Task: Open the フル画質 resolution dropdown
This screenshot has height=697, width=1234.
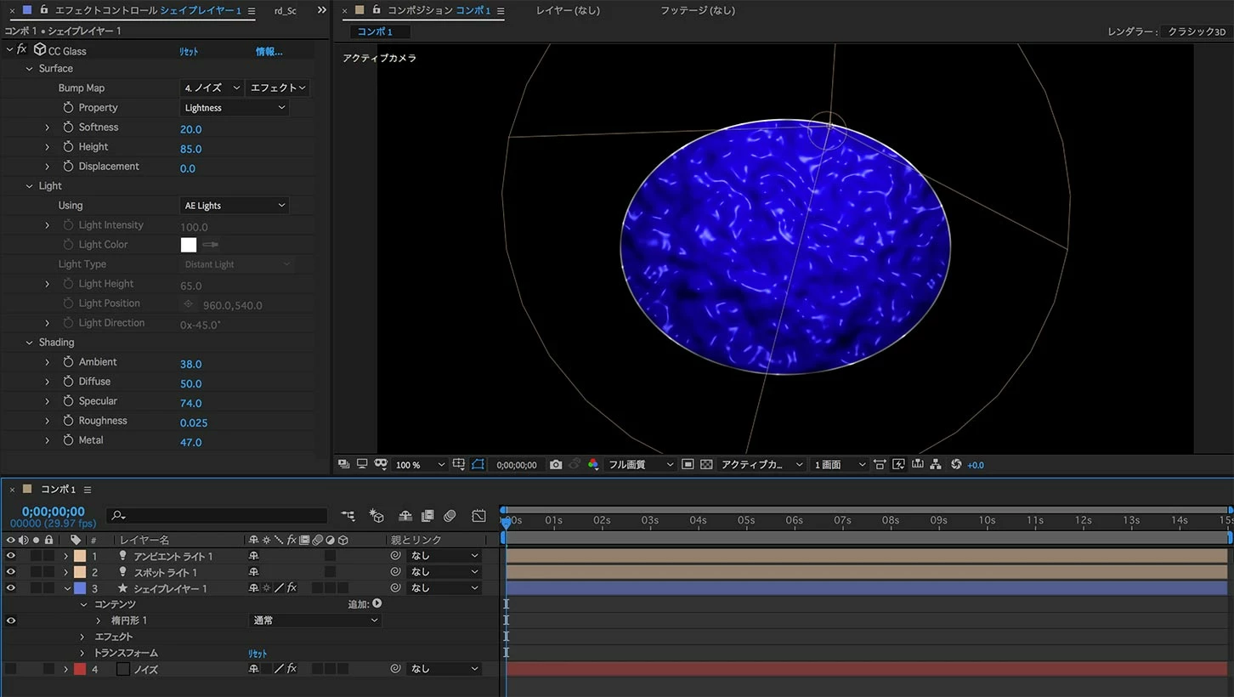Action: point(640,465)
